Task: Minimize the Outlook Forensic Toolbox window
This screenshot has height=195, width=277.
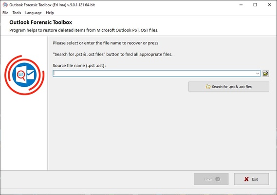Action: [241, 5]
